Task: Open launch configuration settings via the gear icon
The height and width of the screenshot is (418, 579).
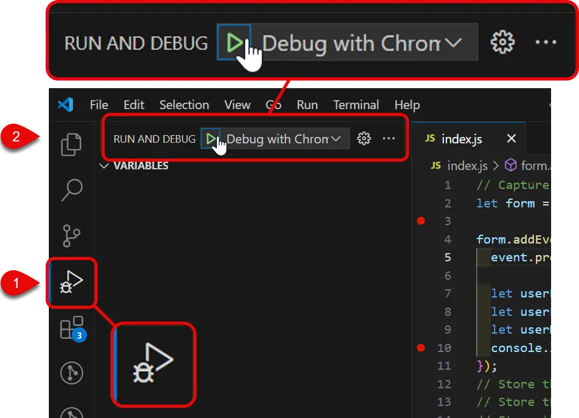Action: pyautogui.click(x=363, y=138)
